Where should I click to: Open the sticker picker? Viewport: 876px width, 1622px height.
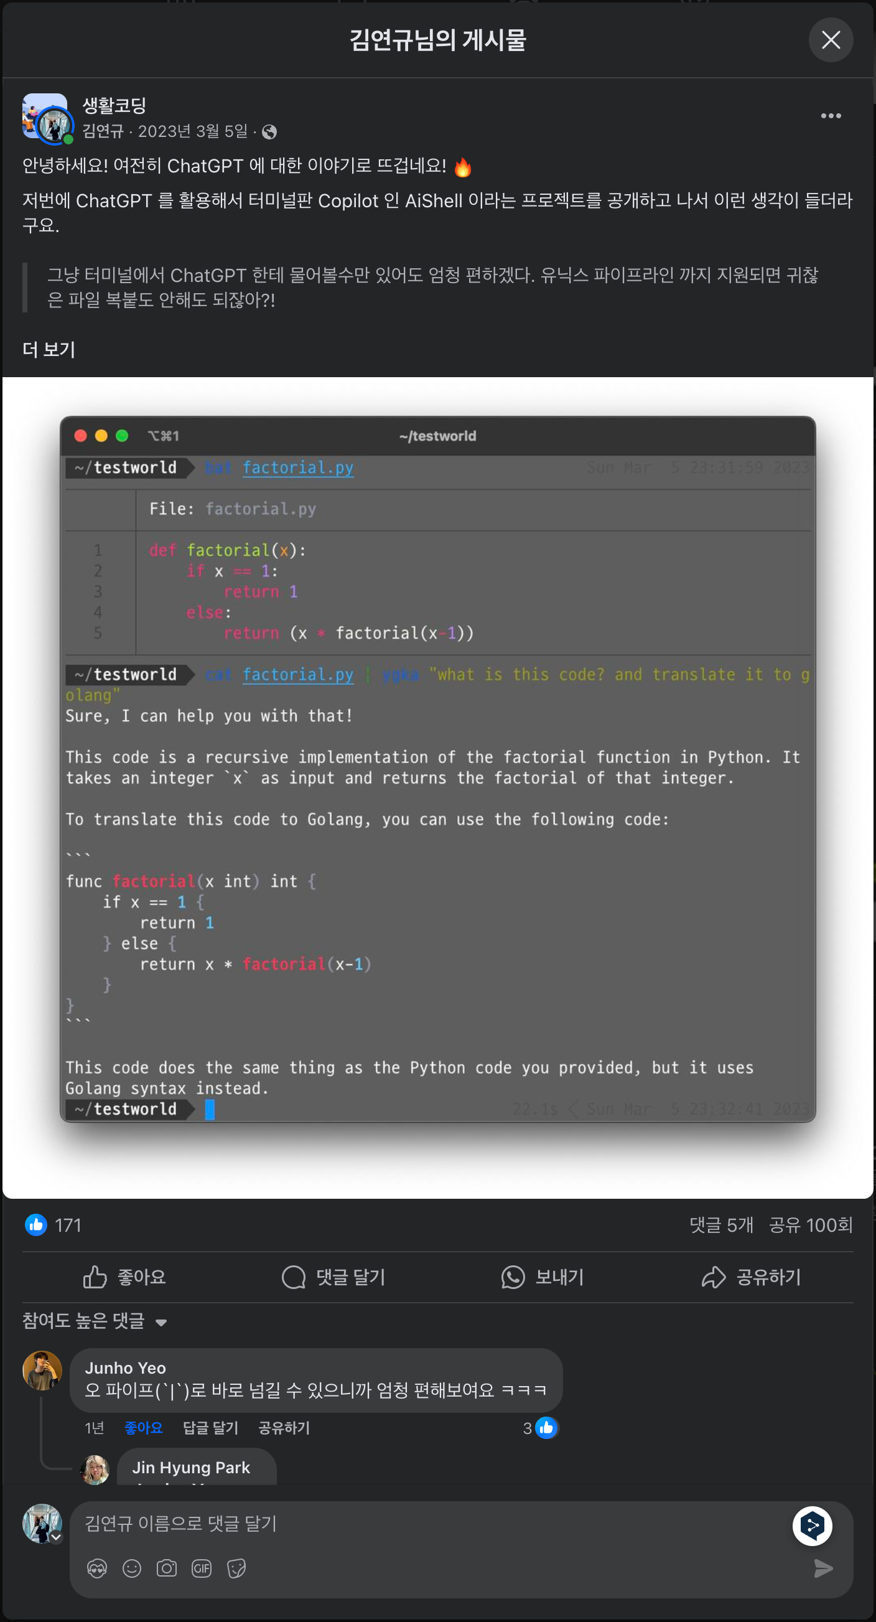[236, 1568]
